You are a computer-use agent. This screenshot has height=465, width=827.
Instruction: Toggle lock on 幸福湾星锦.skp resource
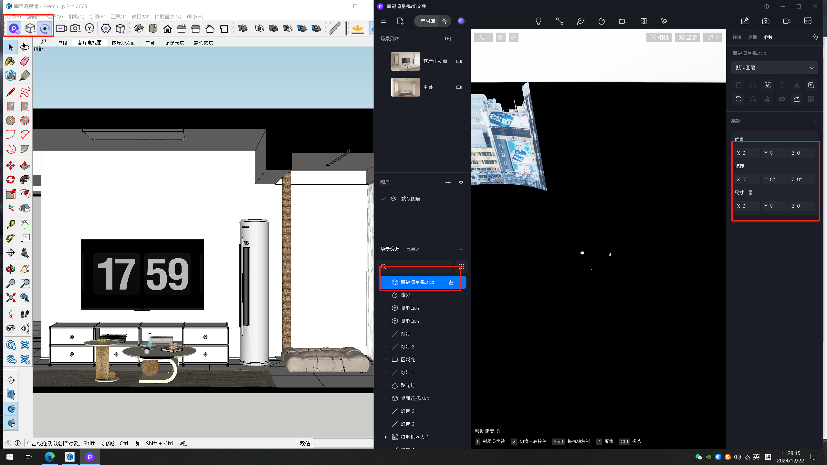click(x=451, y=282)
